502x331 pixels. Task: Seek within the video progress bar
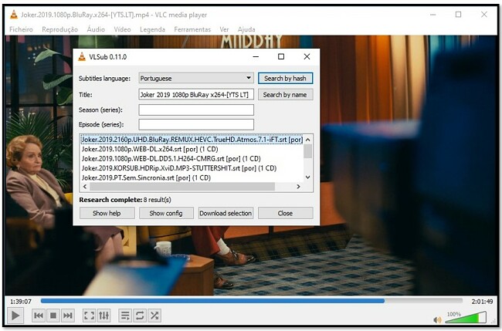[x=251, y=301]
